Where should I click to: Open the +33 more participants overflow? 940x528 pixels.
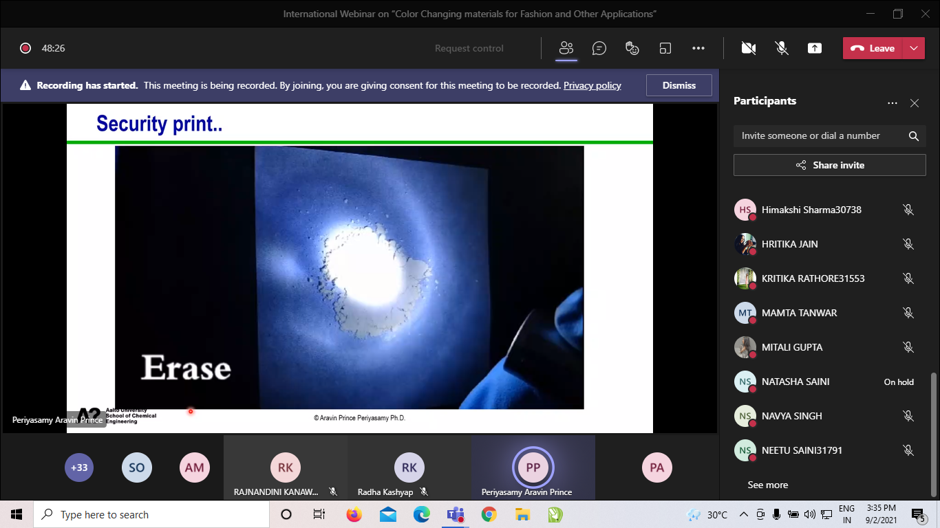tap(79, 467)
